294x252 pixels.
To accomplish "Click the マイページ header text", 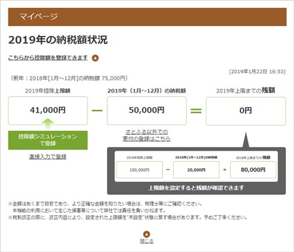I will tap(39, 16).
